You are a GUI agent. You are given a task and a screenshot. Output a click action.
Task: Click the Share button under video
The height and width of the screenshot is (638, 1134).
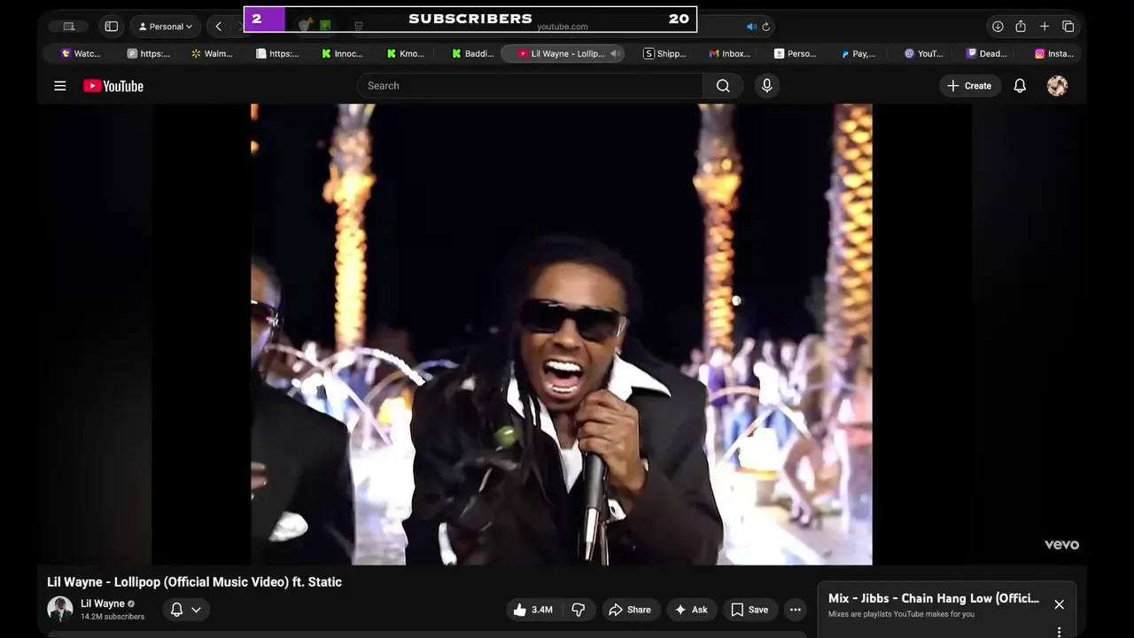630,610
